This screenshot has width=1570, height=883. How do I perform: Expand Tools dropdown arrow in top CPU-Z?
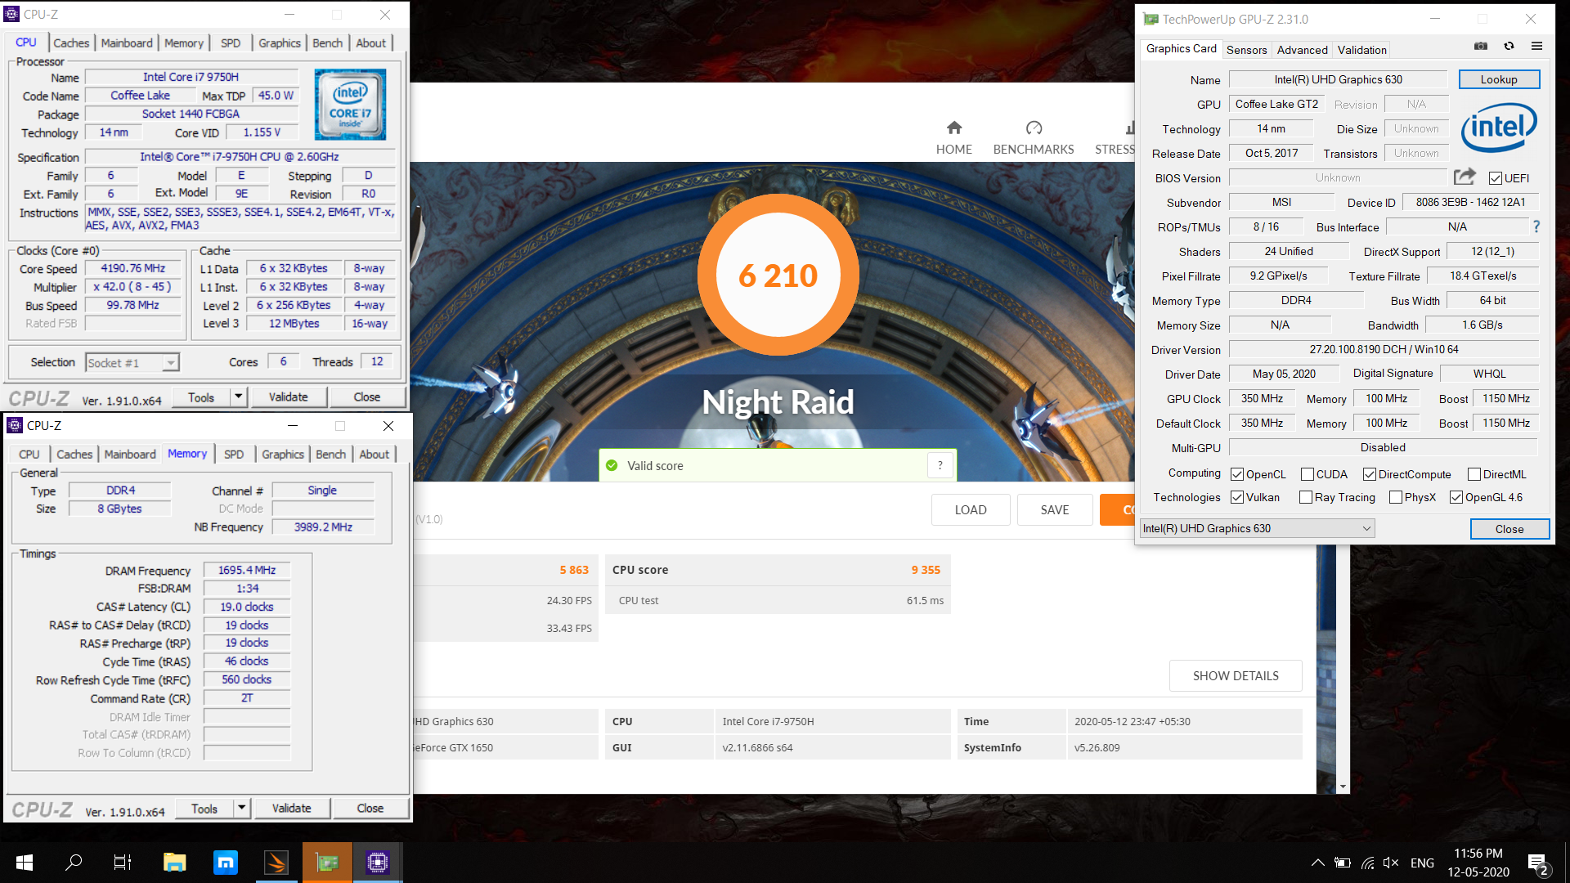click(x=238, y=397)
